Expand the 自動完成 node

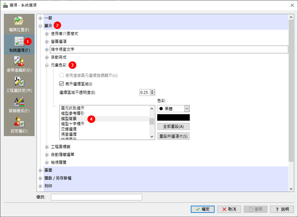pyautogui.click(x=47, y=57)
